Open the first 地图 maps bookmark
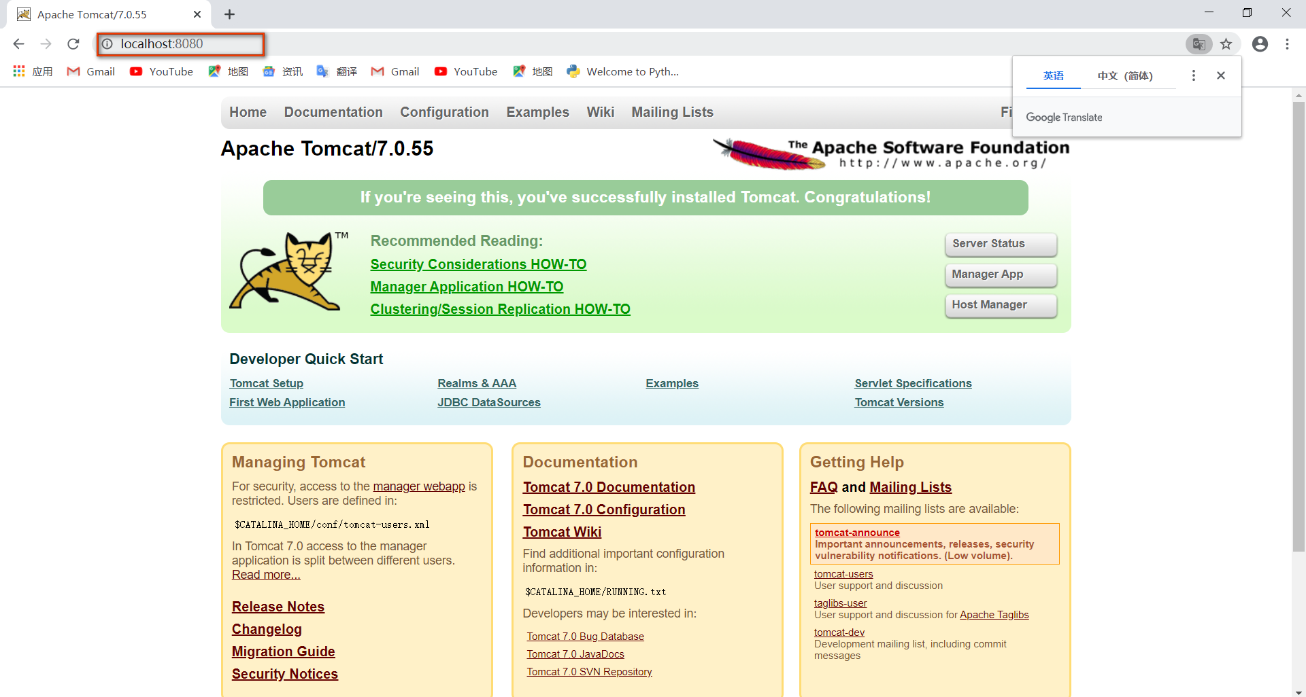 click(x=228, y=71)
